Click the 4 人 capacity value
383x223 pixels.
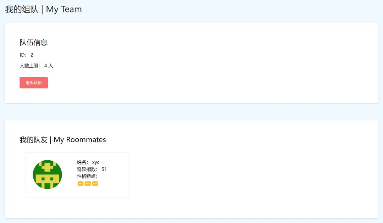[x=49, y=66]
